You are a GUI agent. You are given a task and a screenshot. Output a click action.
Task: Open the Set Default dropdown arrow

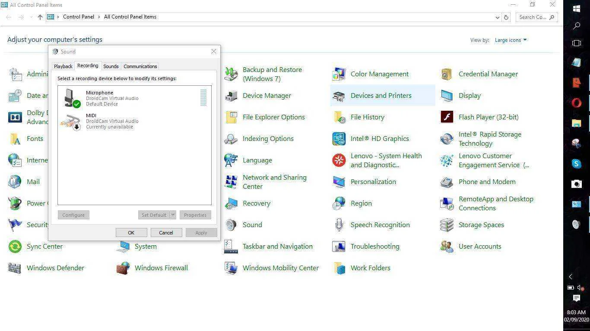[x=173, y=215]
